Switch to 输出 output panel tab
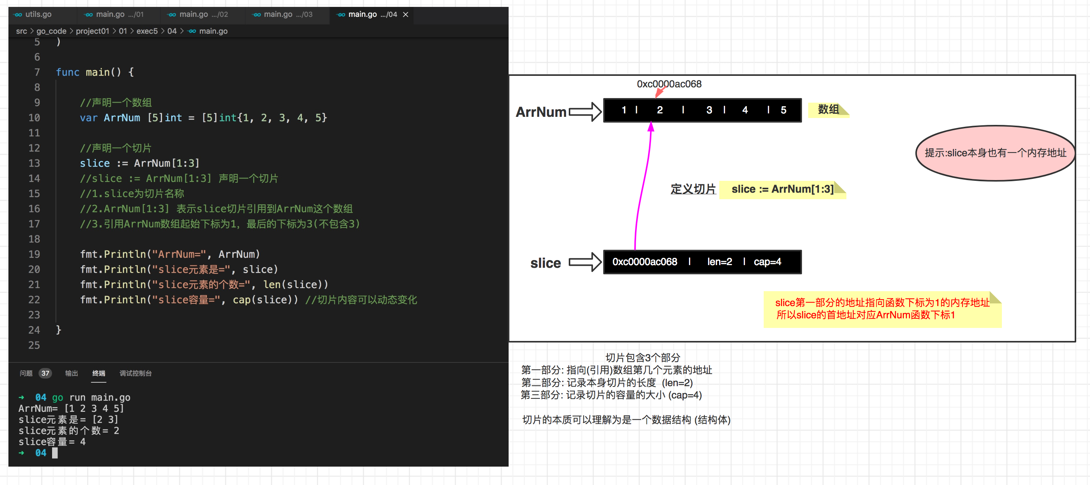The width and height of the screenshot is (1090, 485). [71, 373]
